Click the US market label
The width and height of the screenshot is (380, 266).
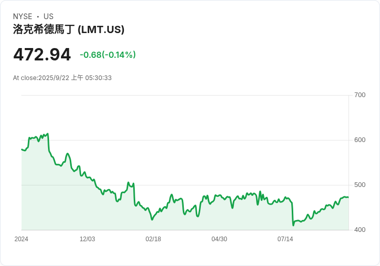[x=49, y=17]
